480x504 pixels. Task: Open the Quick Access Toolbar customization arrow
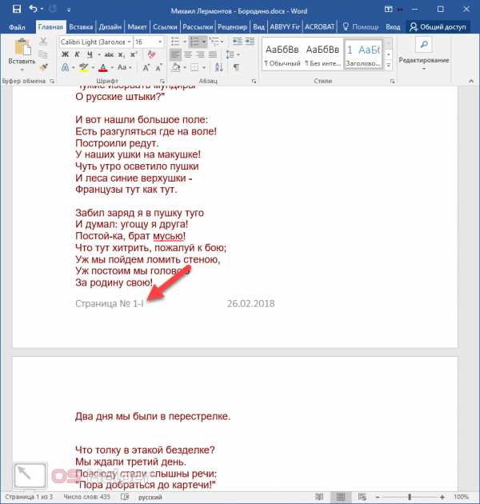click(x=69, y=10)
